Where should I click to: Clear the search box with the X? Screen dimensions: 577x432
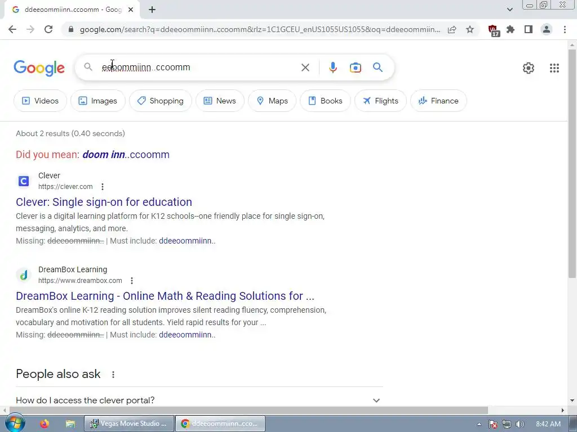[x=305, y=67]
